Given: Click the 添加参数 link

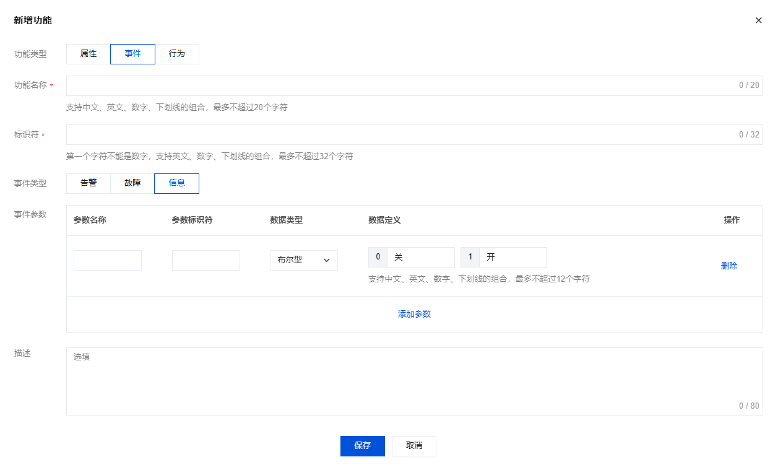Looking at the screenshot, I should click(414, 314).
